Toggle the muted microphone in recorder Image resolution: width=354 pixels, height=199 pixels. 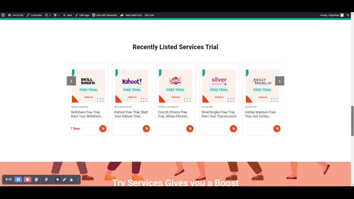coord(46,179)
